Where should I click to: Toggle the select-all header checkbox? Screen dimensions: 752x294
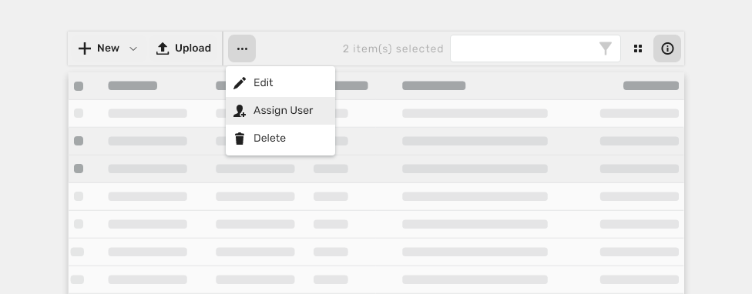click(79, 86)
